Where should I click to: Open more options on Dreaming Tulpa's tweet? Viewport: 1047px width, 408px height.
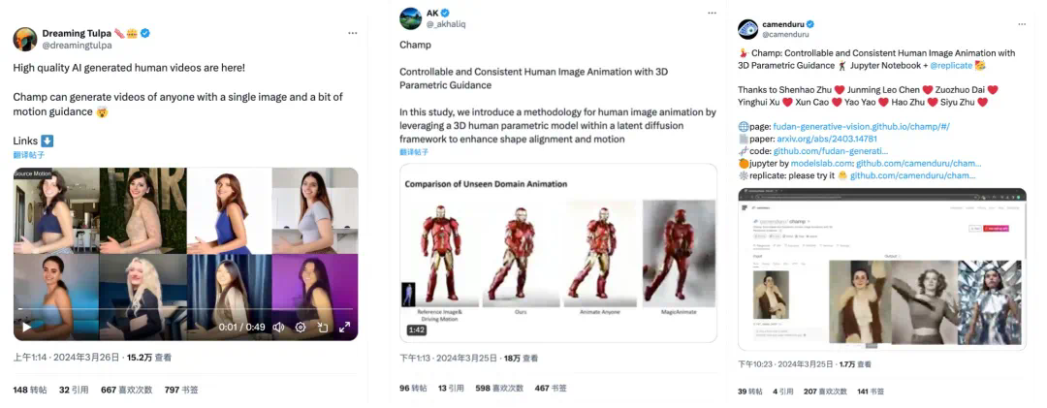click(x=353, y=33)
